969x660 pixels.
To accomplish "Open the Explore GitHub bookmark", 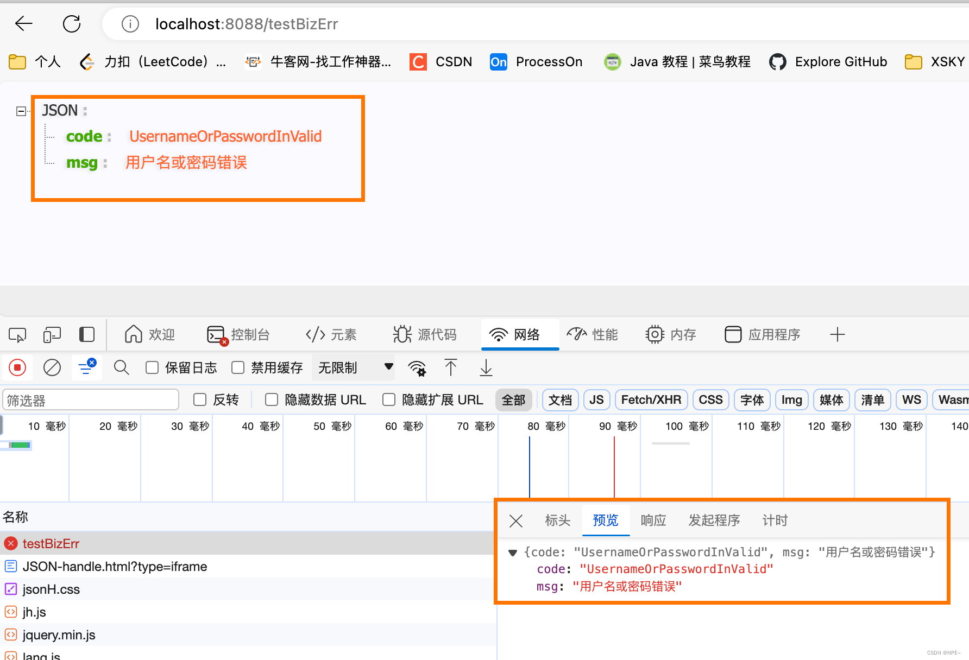I will coord(828,62).
